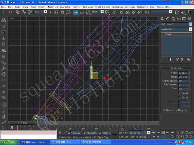Viewport: 194px width, 145px height.
Task: Click the rectangular selection region icon
Action: (x=62, y=12)
